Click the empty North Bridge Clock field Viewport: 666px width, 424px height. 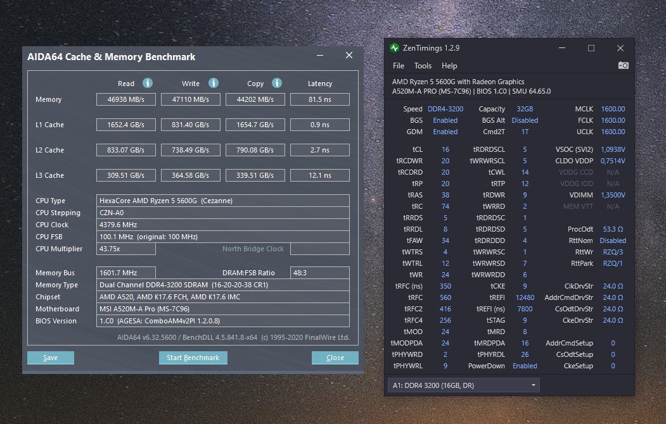[320, 249]
